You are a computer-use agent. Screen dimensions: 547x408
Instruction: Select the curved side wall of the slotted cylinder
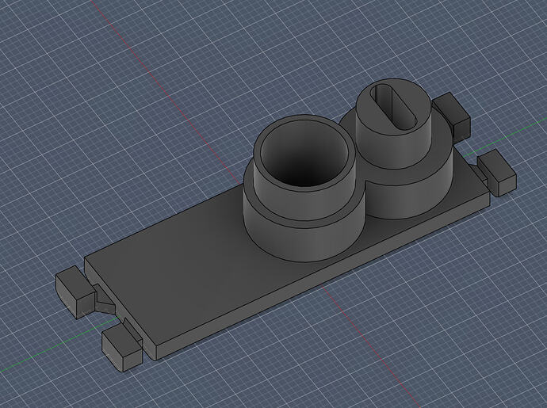[x=392, y=150]
